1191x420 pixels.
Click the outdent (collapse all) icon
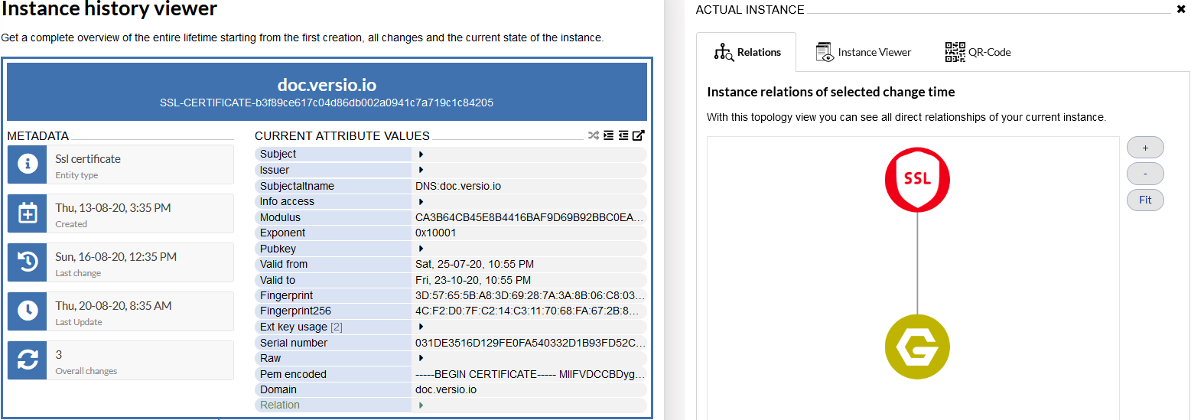(623, 135)
